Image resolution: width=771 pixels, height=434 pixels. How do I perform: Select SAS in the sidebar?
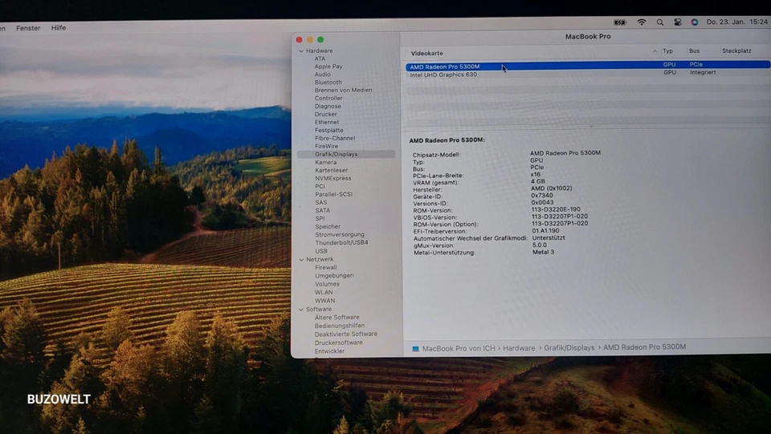tap(321, 202)
